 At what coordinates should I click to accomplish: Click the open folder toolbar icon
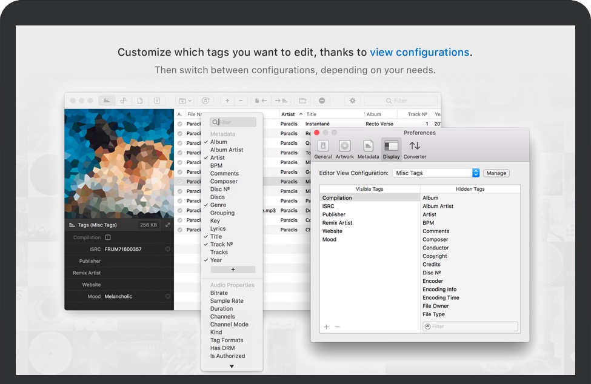[302, 101]
